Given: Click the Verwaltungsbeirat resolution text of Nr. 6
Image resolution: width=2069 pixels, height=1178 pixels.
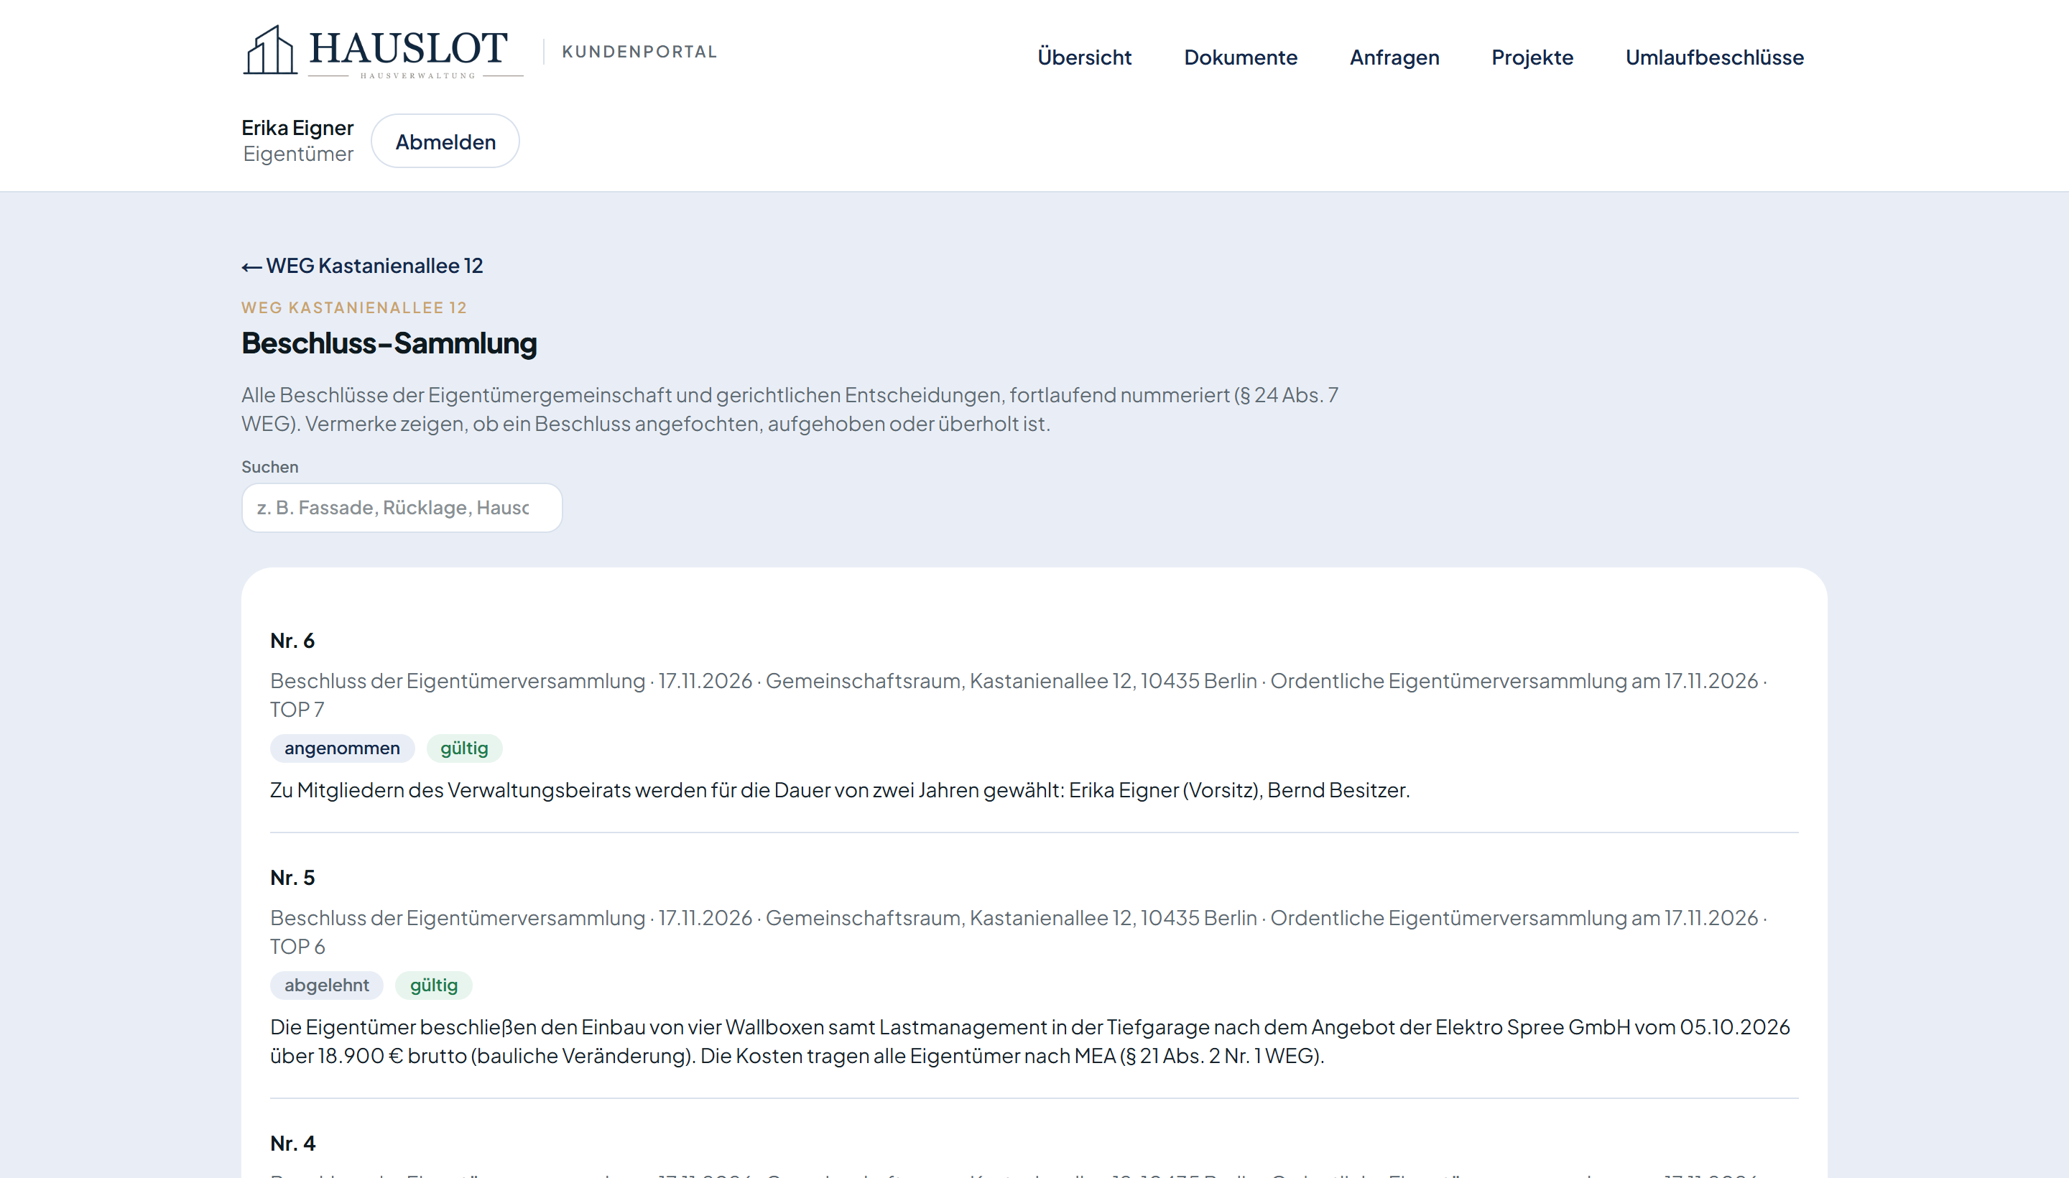Looking at the screenshot, I should pyautogui.click(x=840, y=790).
